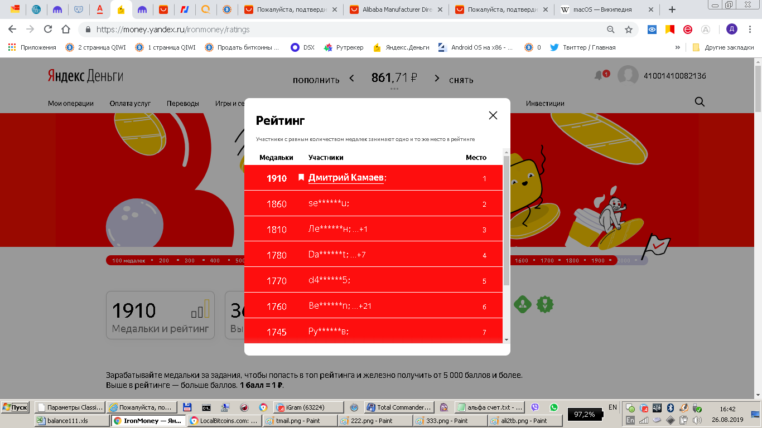
Task: Open the browser home page
Action: (66, 30)
